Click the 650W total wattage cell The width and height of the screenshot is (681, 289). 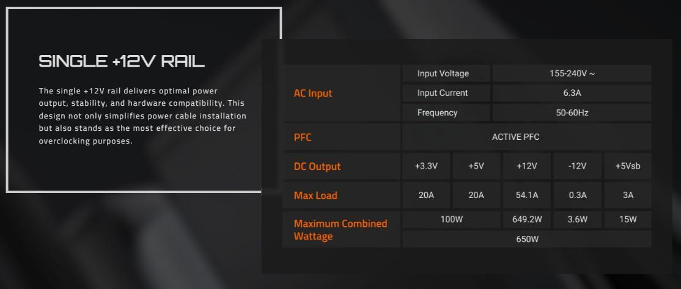coord(527,239)
